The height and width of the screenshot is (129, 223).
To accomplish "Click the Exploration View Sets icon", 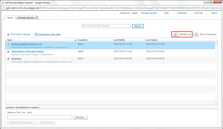I will pyautogui.click(x=36, y=35).
